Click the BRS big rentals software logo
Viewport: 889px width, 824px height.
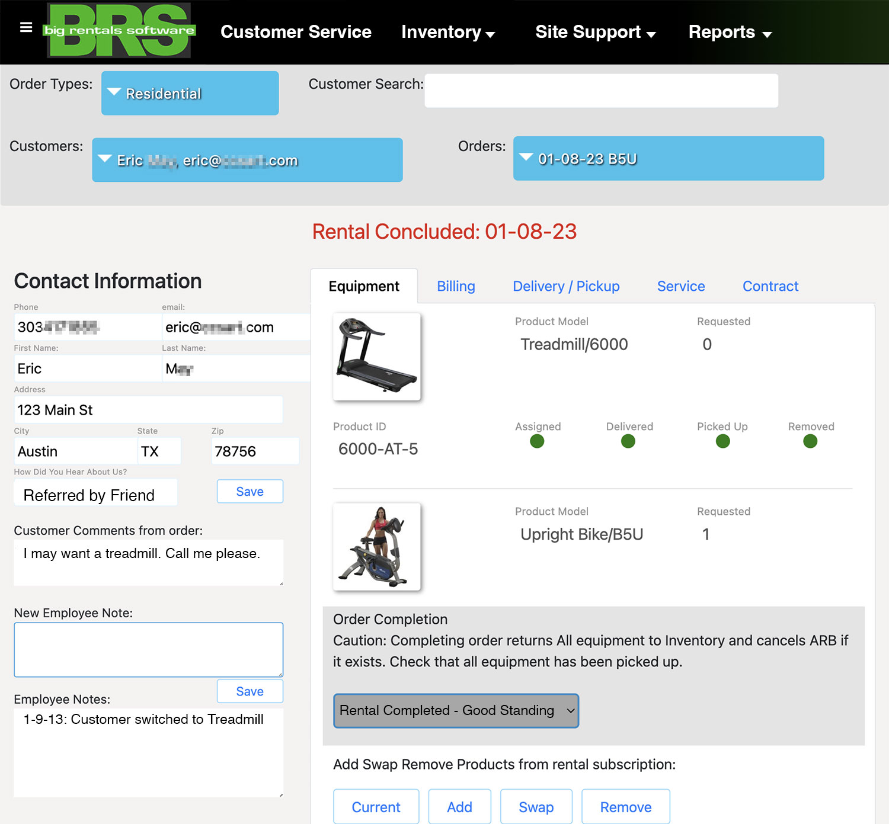119,30
